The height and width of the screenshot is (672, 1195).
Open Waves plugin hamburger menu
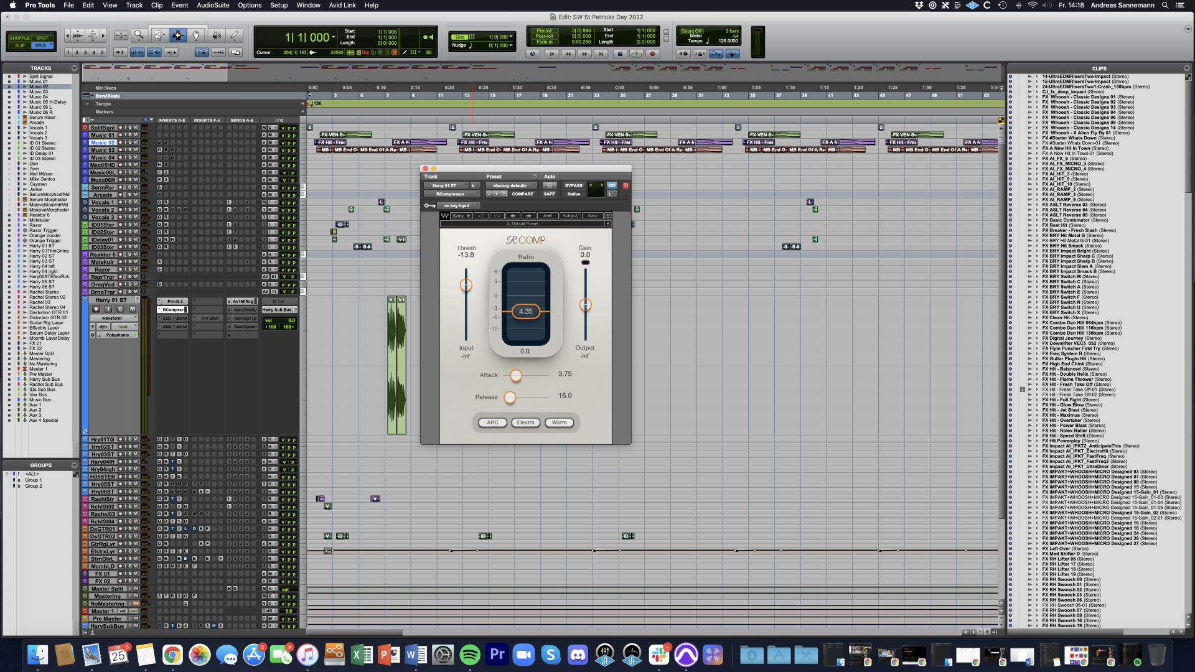click(608, 216)
